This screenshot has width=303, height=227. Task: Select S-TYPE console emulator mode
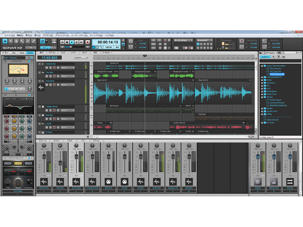pos(8,164)
